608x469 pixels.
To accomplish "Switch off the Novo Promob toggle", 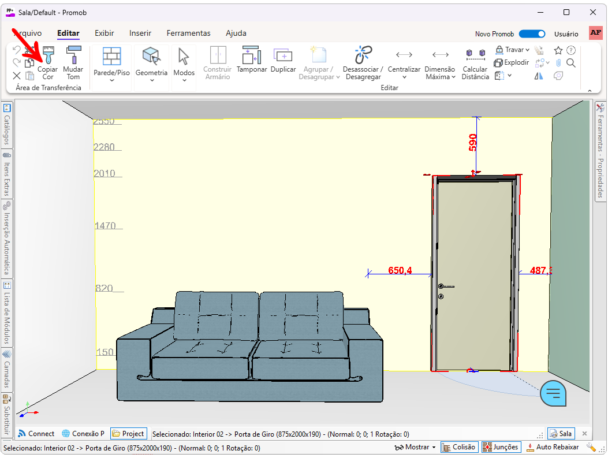I will pos(532,33).
